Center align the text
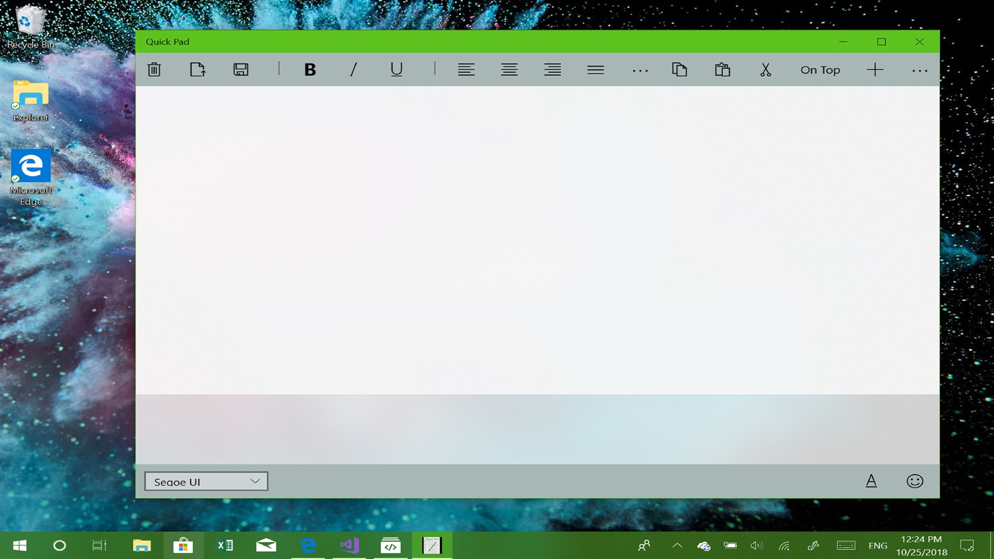994x559 pixels. pos(509,69)
